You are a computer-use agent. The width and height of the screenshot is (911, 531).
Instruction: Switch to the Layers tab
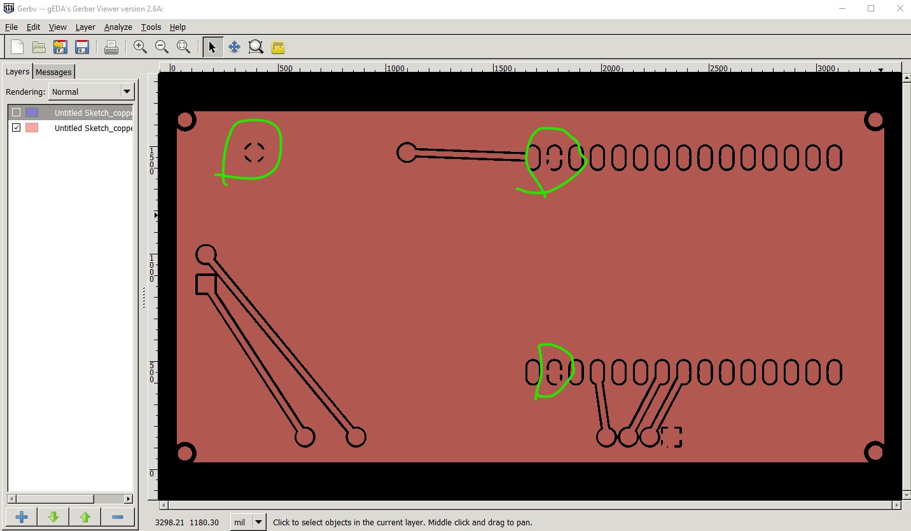click(x=18, y=71)
